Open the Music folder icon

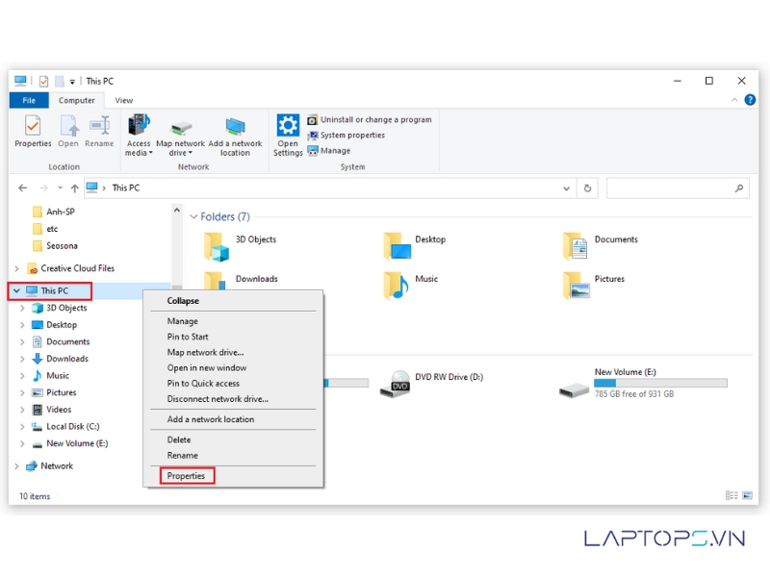pyautogui.click(x=395, y=286)
